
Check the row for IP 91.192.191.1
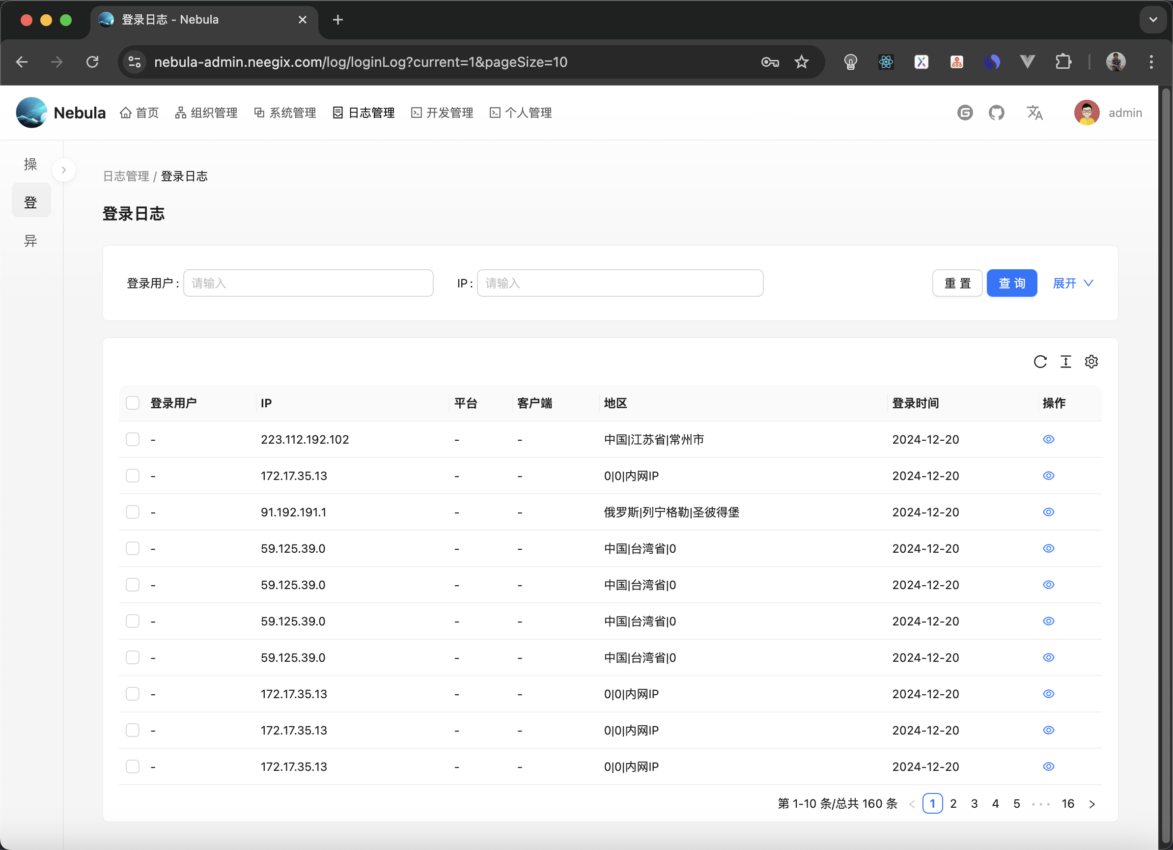[133, 512]
